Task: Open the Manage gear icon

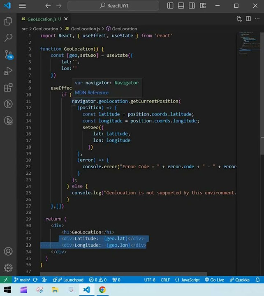Action: tap(8, 268)
